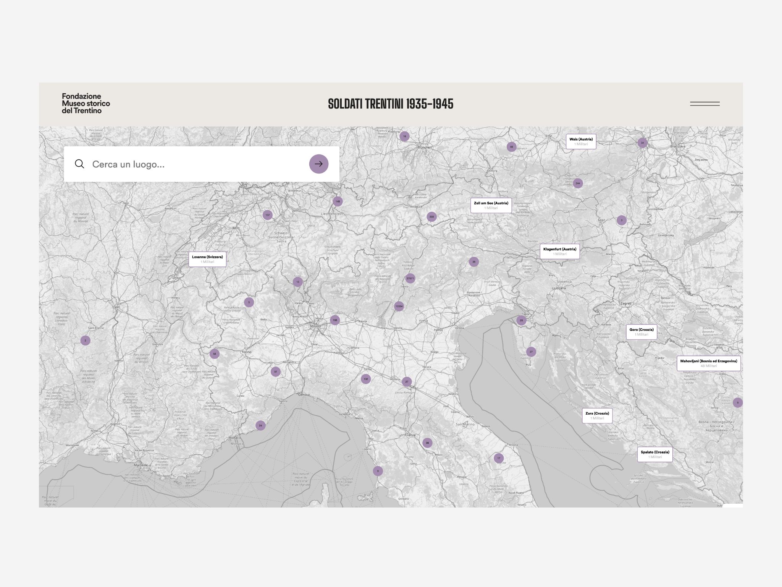Select the Zara (Croazia) place label

tap(597, 415)
